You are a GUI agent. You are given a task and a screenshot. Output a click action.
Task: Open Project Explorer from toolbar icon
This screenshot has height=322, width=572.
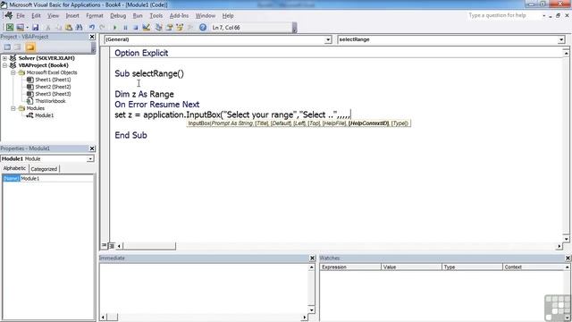[x=159, y=28]
